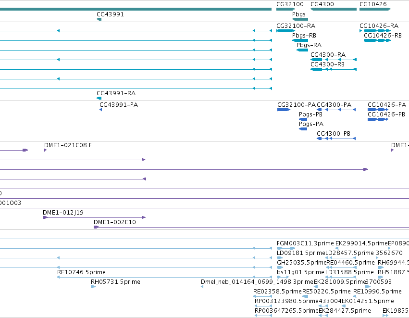Click the CG32100-RA transcript glyph
Screen dimensions: 409x318
pos(285,31)
